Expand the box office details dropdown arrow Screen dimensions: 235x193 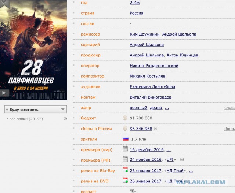coord(156,129)
